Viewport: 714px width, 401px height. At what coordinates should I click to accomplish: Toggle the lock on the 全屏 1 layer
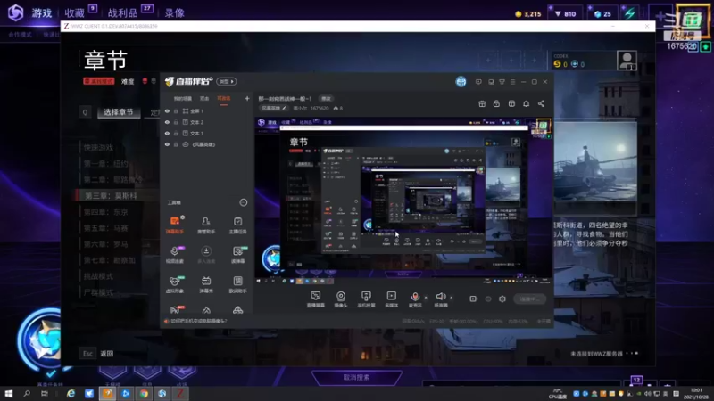pos(176,110)
